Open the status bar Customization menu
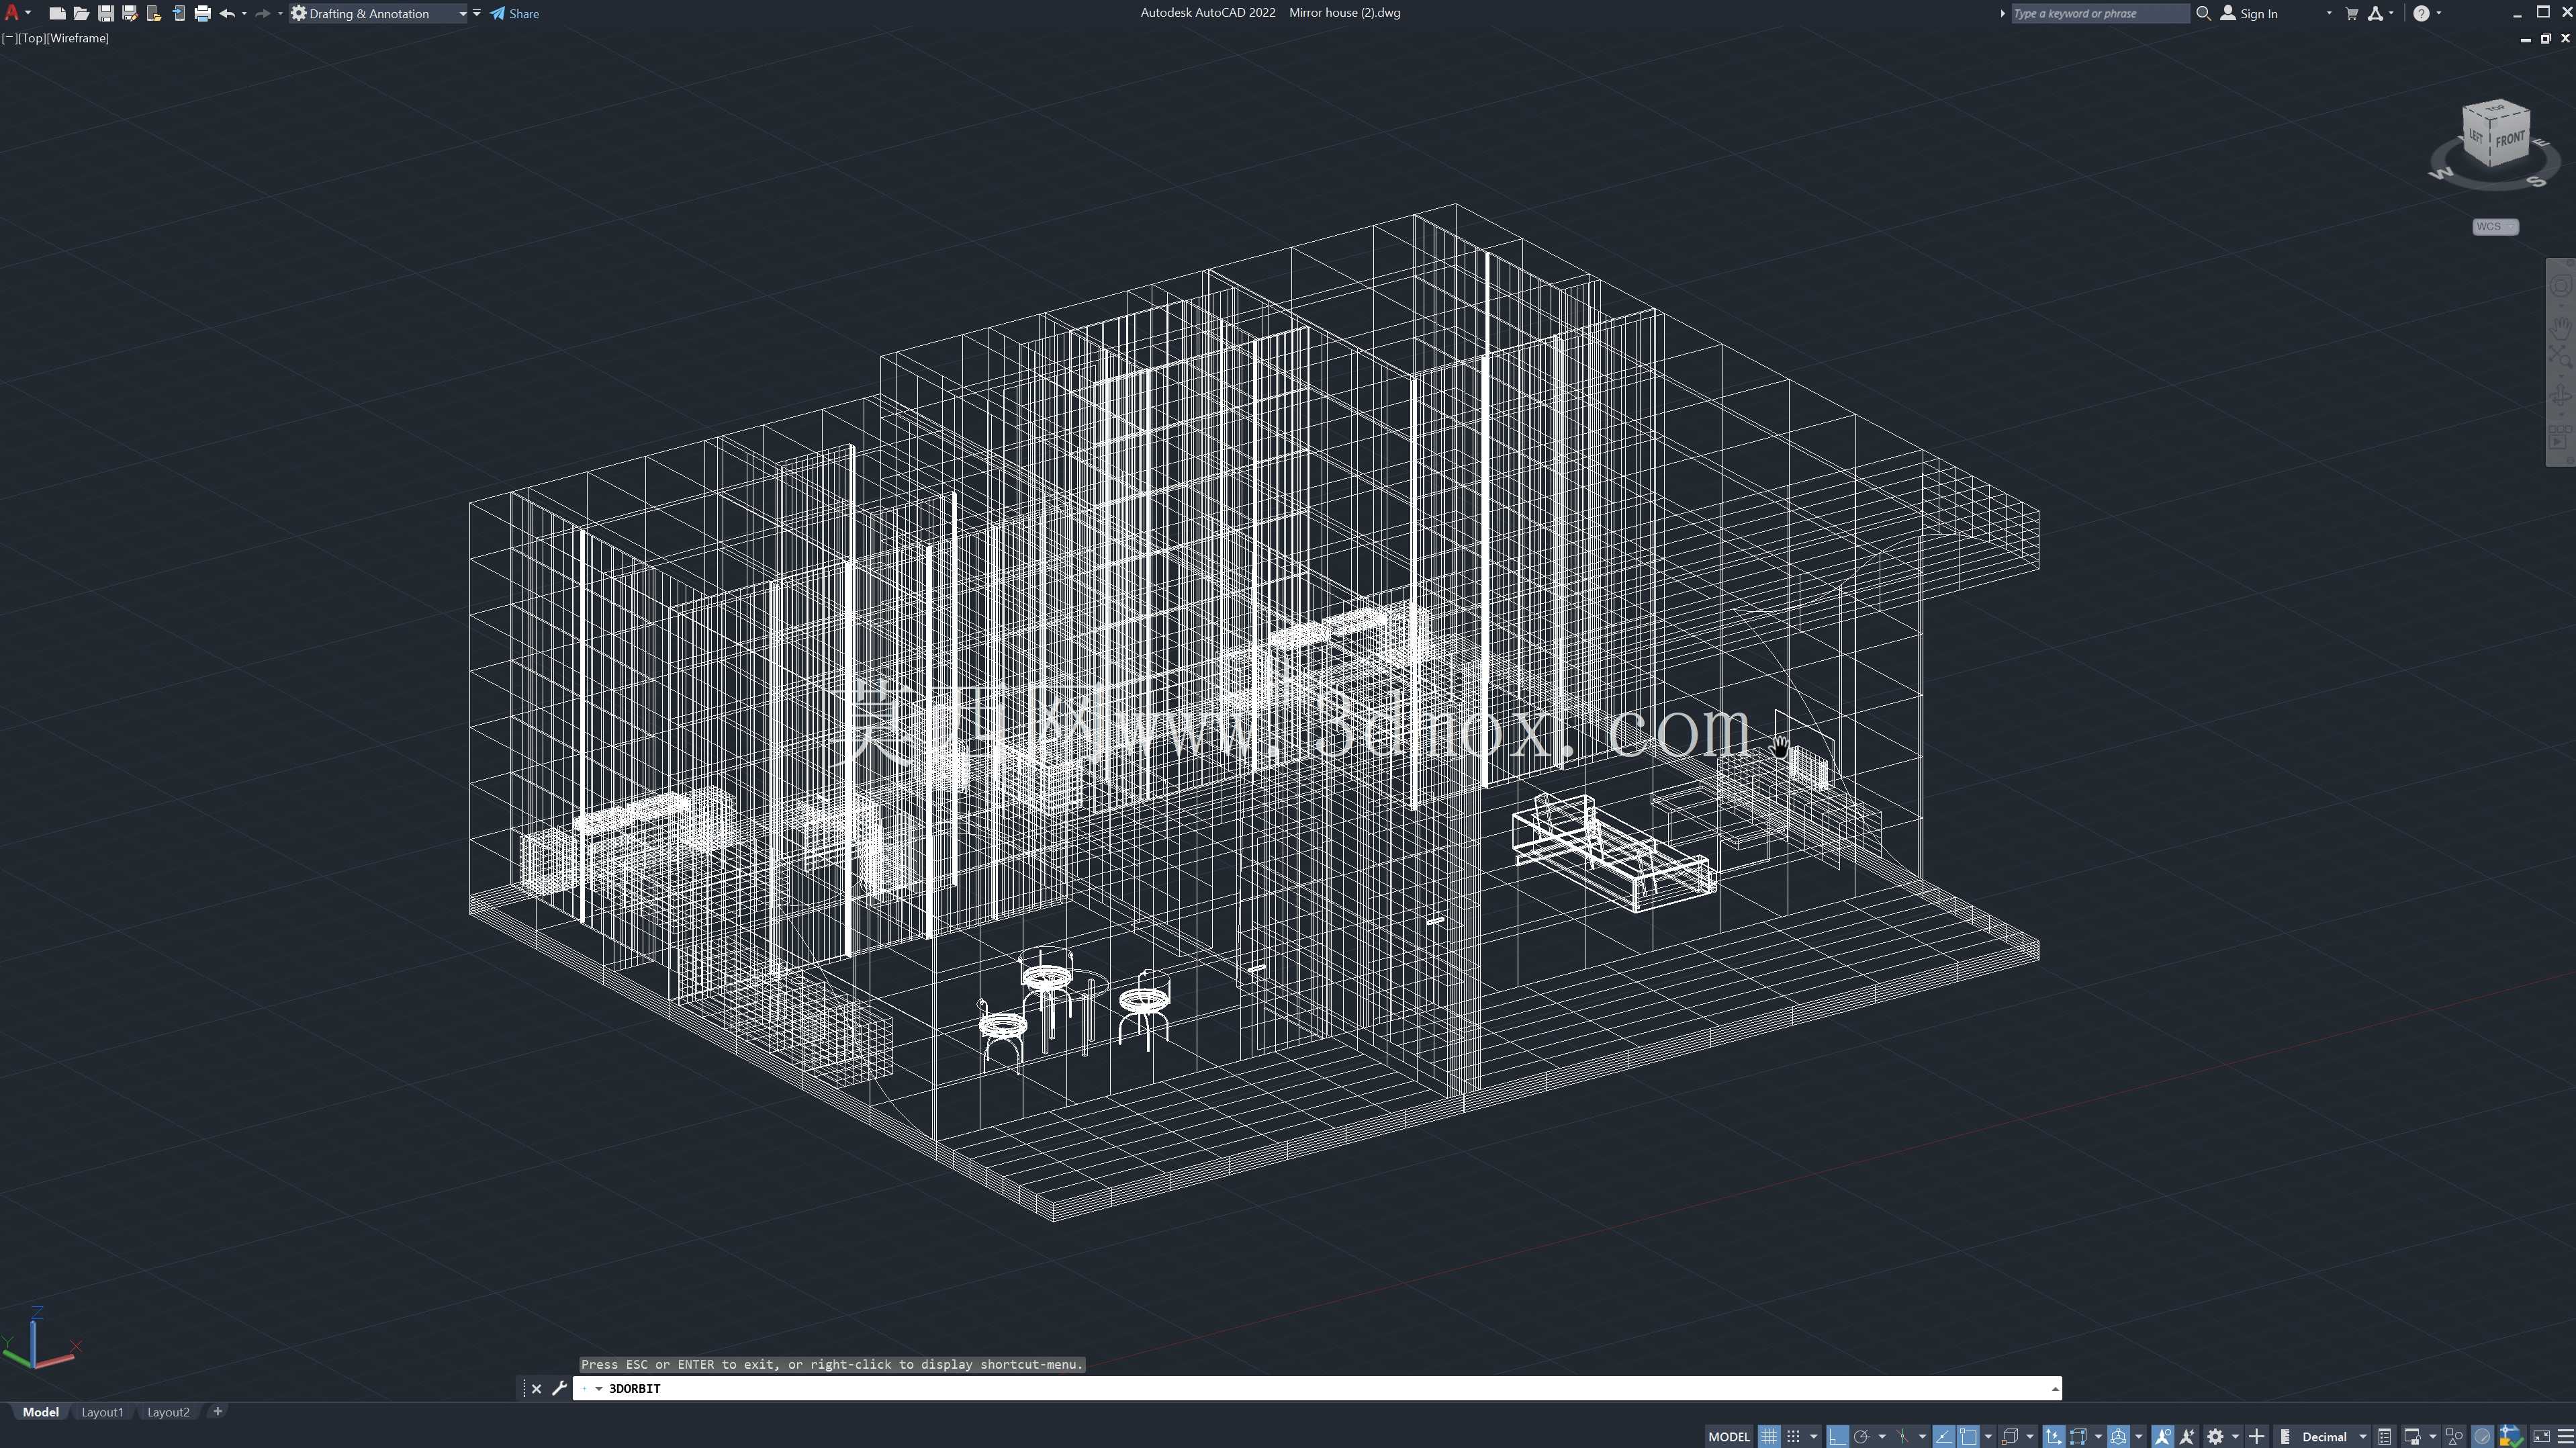Viewport: 2576px width, 1448px height. [x=2565, y=1436]
